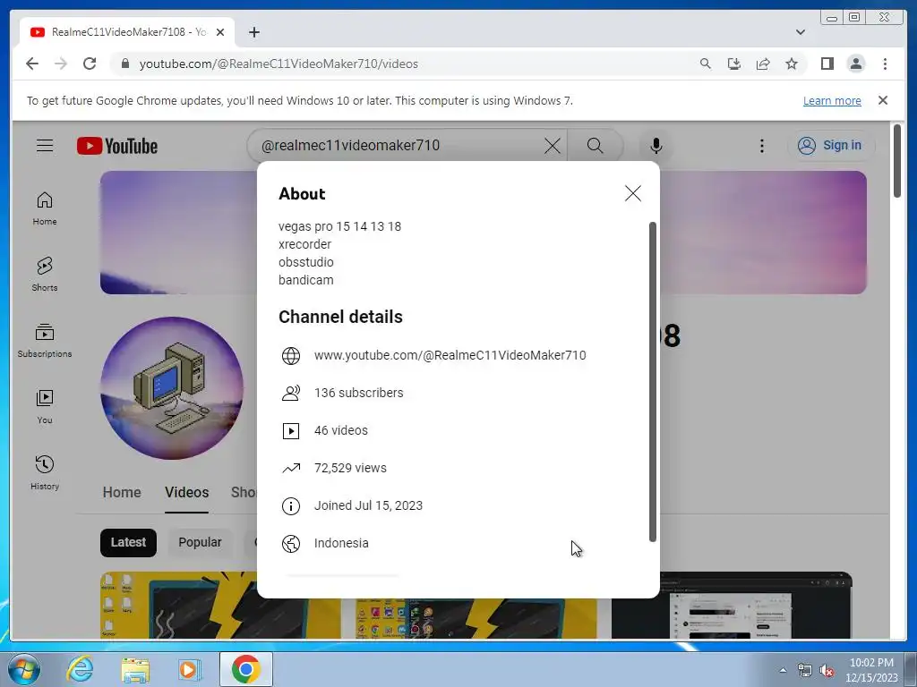The width and height of the screenshot is (917, 687).
Task: Click the joined date info icon
Action: [x=291, y=506]
